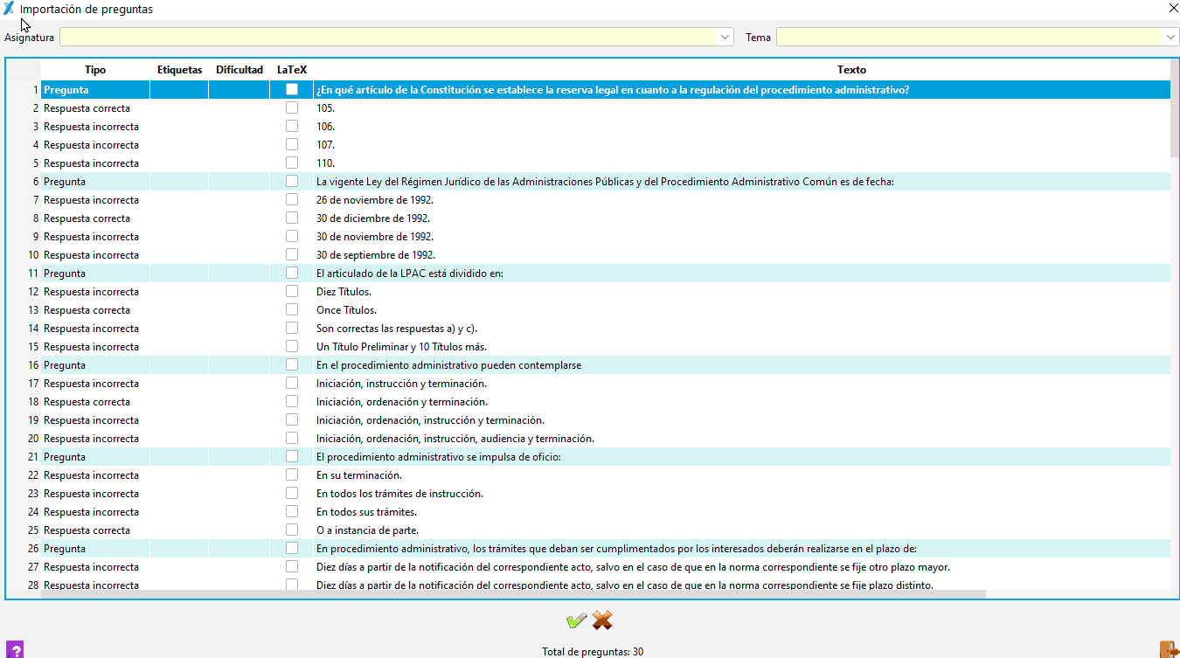This screenshot has height=658, width=1180.
Task: Click Etiquetas cell of row 21 Pregunta
Action: point(179,457)
